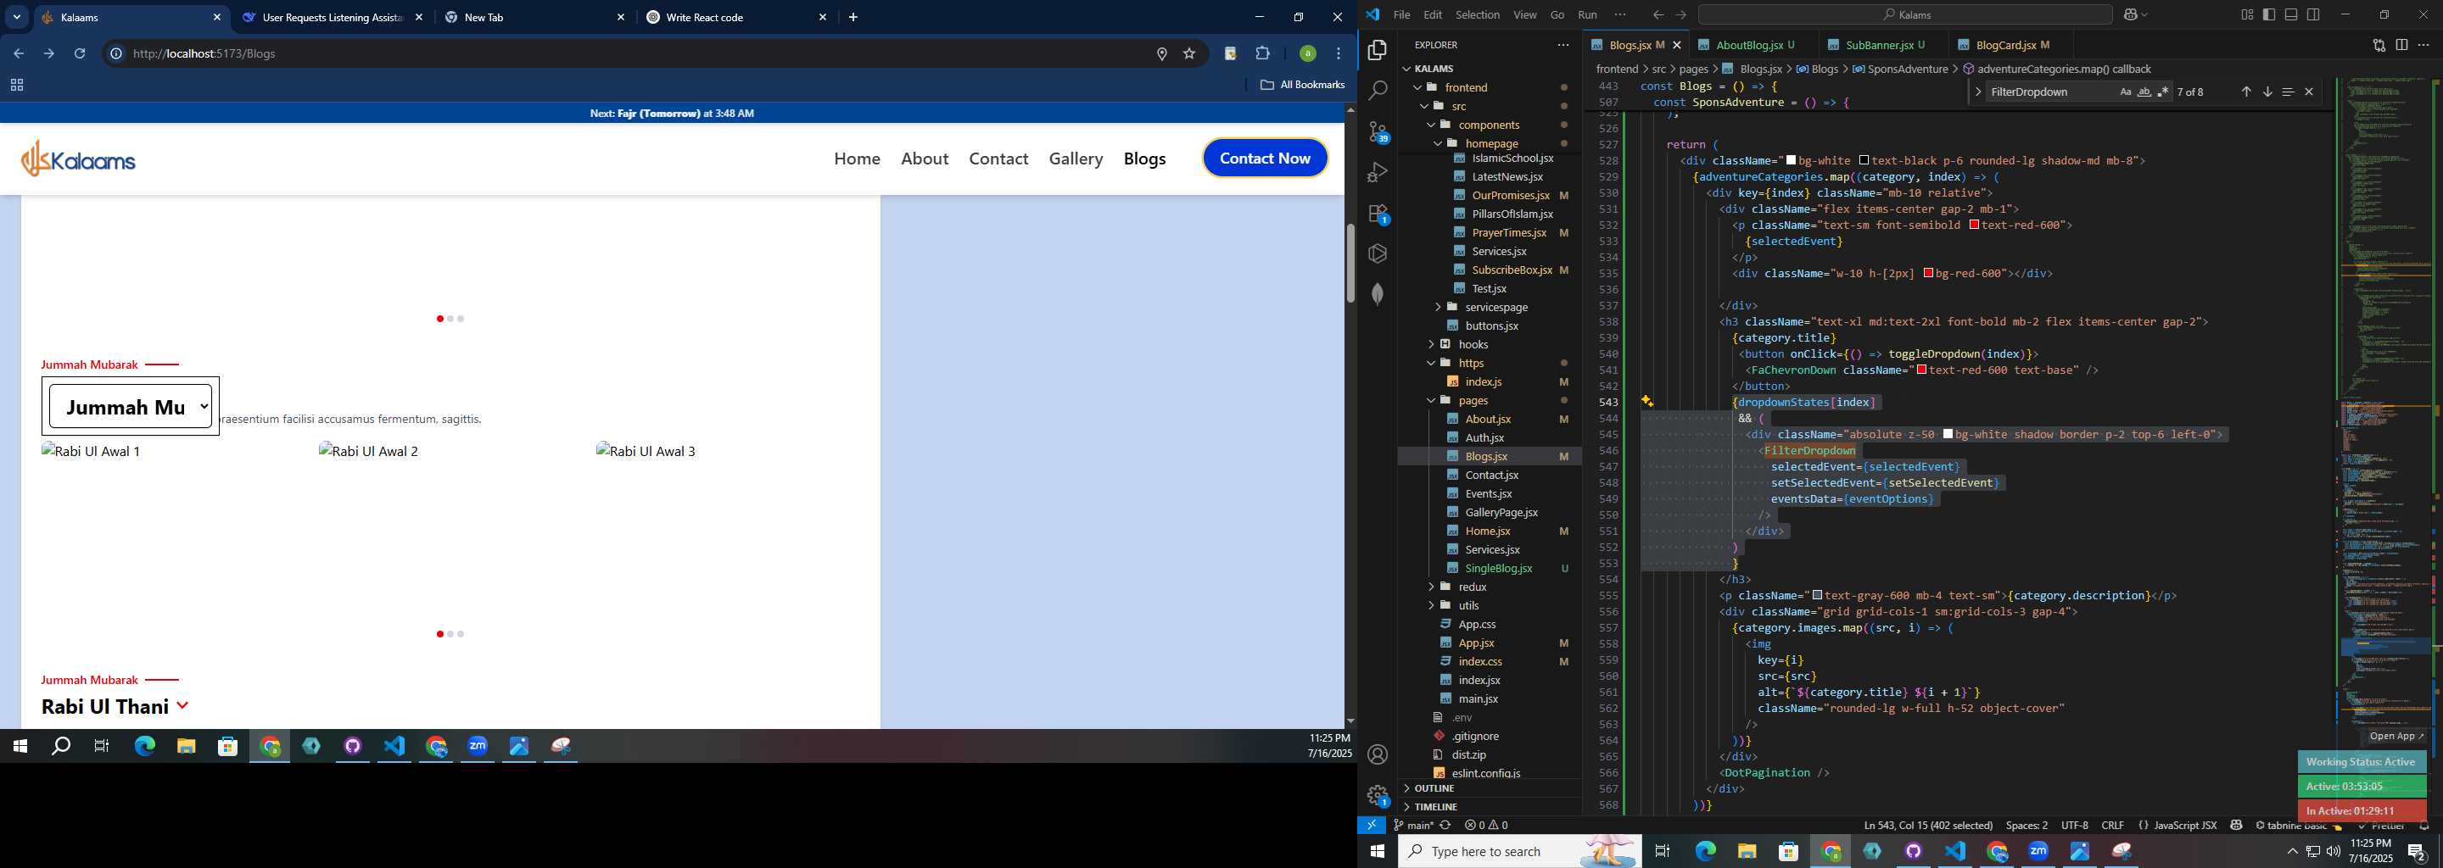Bookmark this page with star icon
The image size is (2443, 868).
tap(1188, 54)
